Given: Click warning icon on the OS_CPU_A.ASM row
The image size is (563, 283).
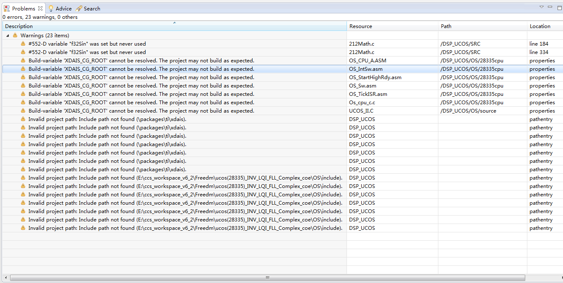Looking at the screenshot, I should 23,61.
